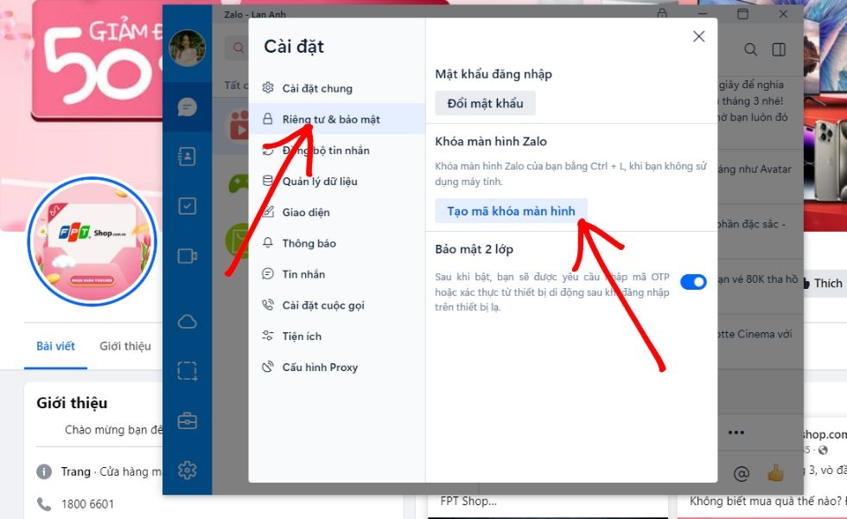Click thumbs-up reaction icon on Facebook post

(776, 473)
